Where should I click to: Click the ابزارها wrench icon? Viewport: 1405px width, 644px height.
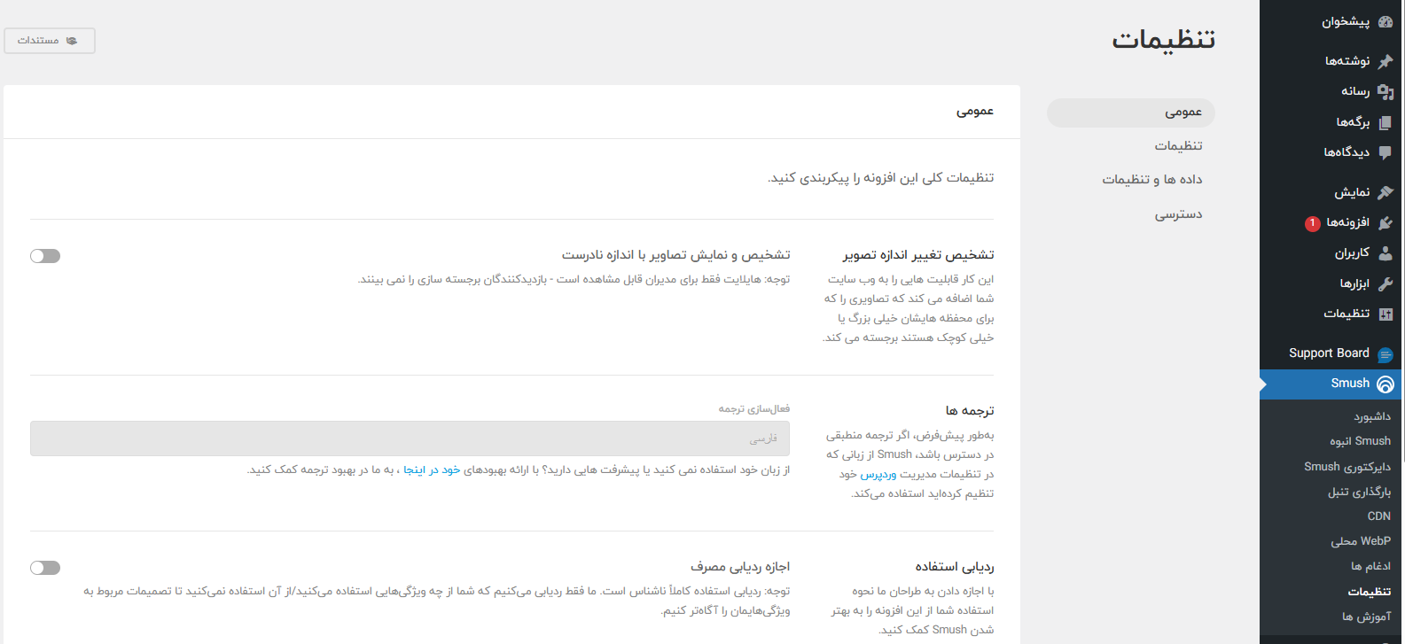point(1385,283)
